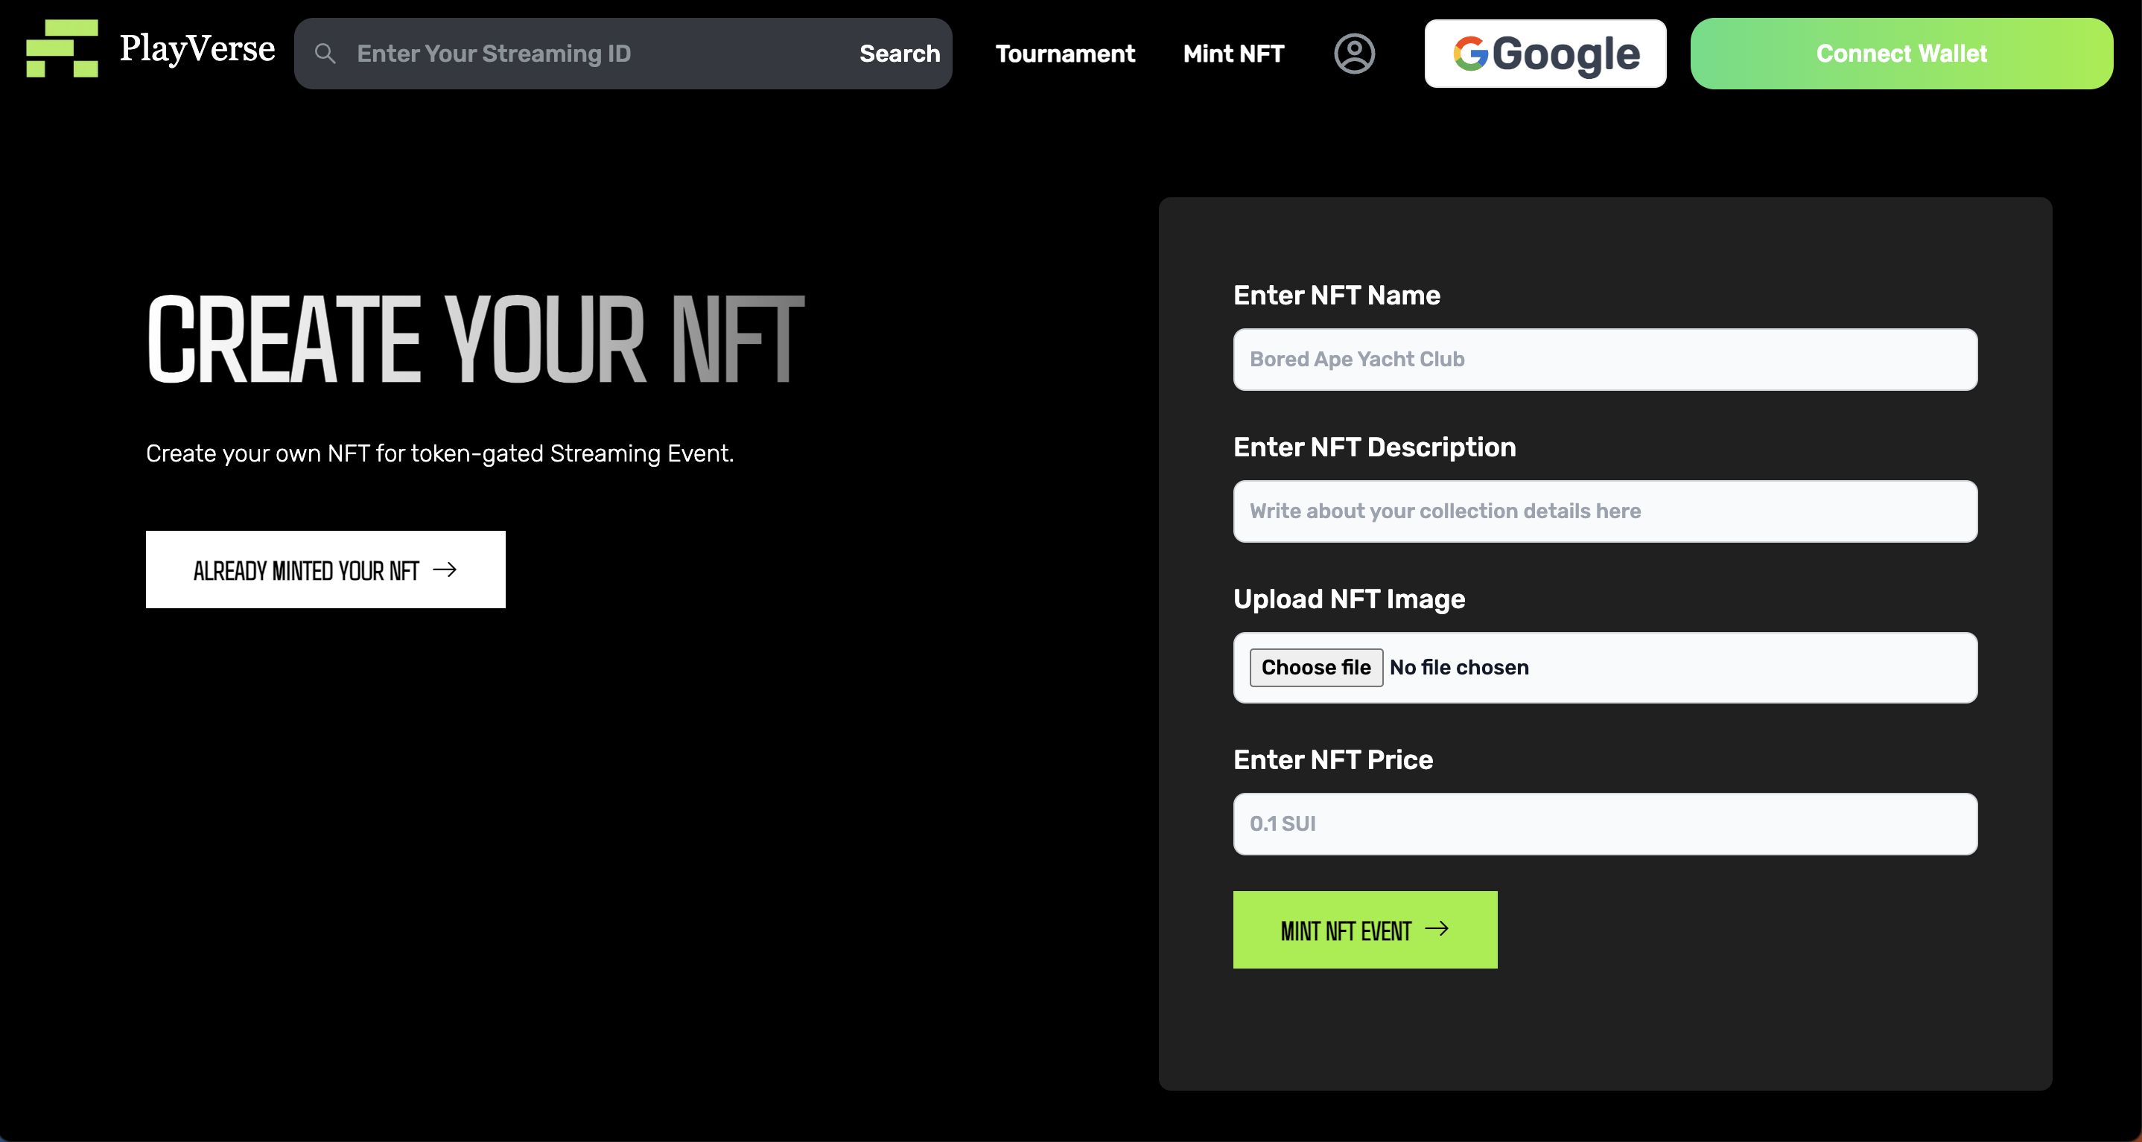Select the Google login option
The width and height of the screenshot is (2142, 1142).
(x=1548, y=52)
